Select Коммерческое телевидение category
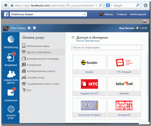151x126 pixels. coord(42,59)
